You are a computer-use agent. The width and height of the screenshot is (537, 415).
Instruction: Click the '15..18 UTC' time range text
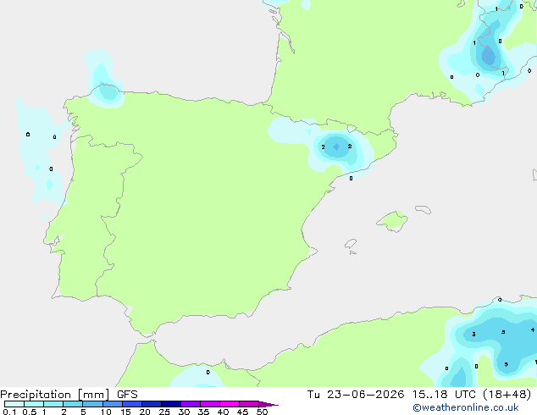coord(445,395)
